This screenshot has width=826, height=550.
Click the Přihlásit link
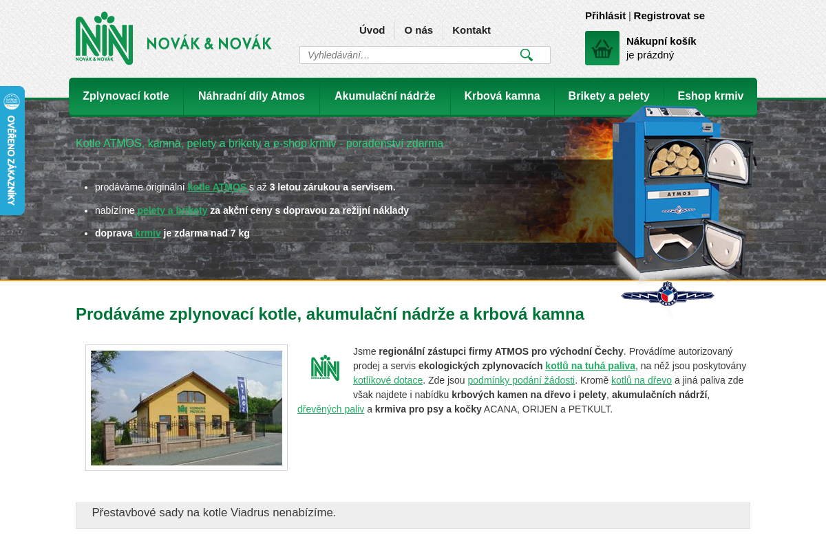tap(605, 15)
